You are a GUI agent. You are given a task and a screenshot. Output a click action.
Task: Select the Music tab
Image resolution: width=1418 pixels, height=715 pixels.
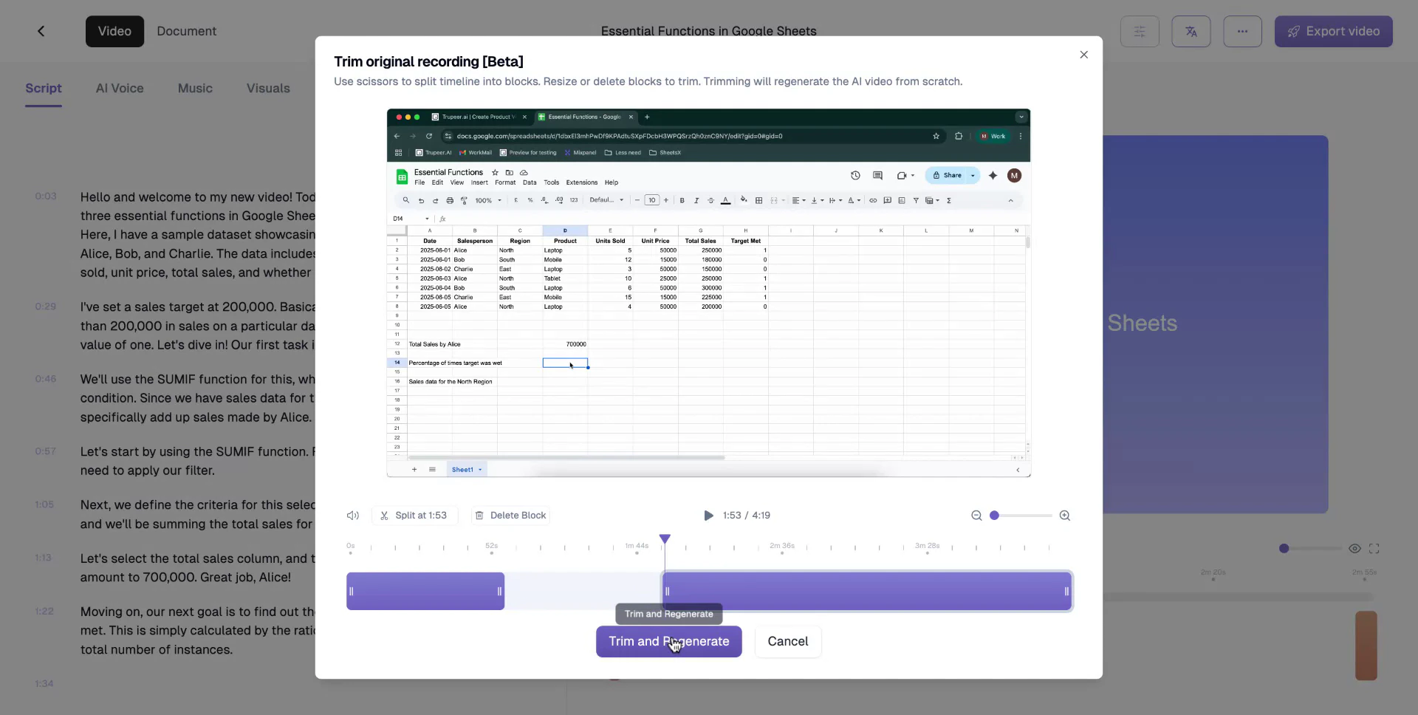[195, 88]
